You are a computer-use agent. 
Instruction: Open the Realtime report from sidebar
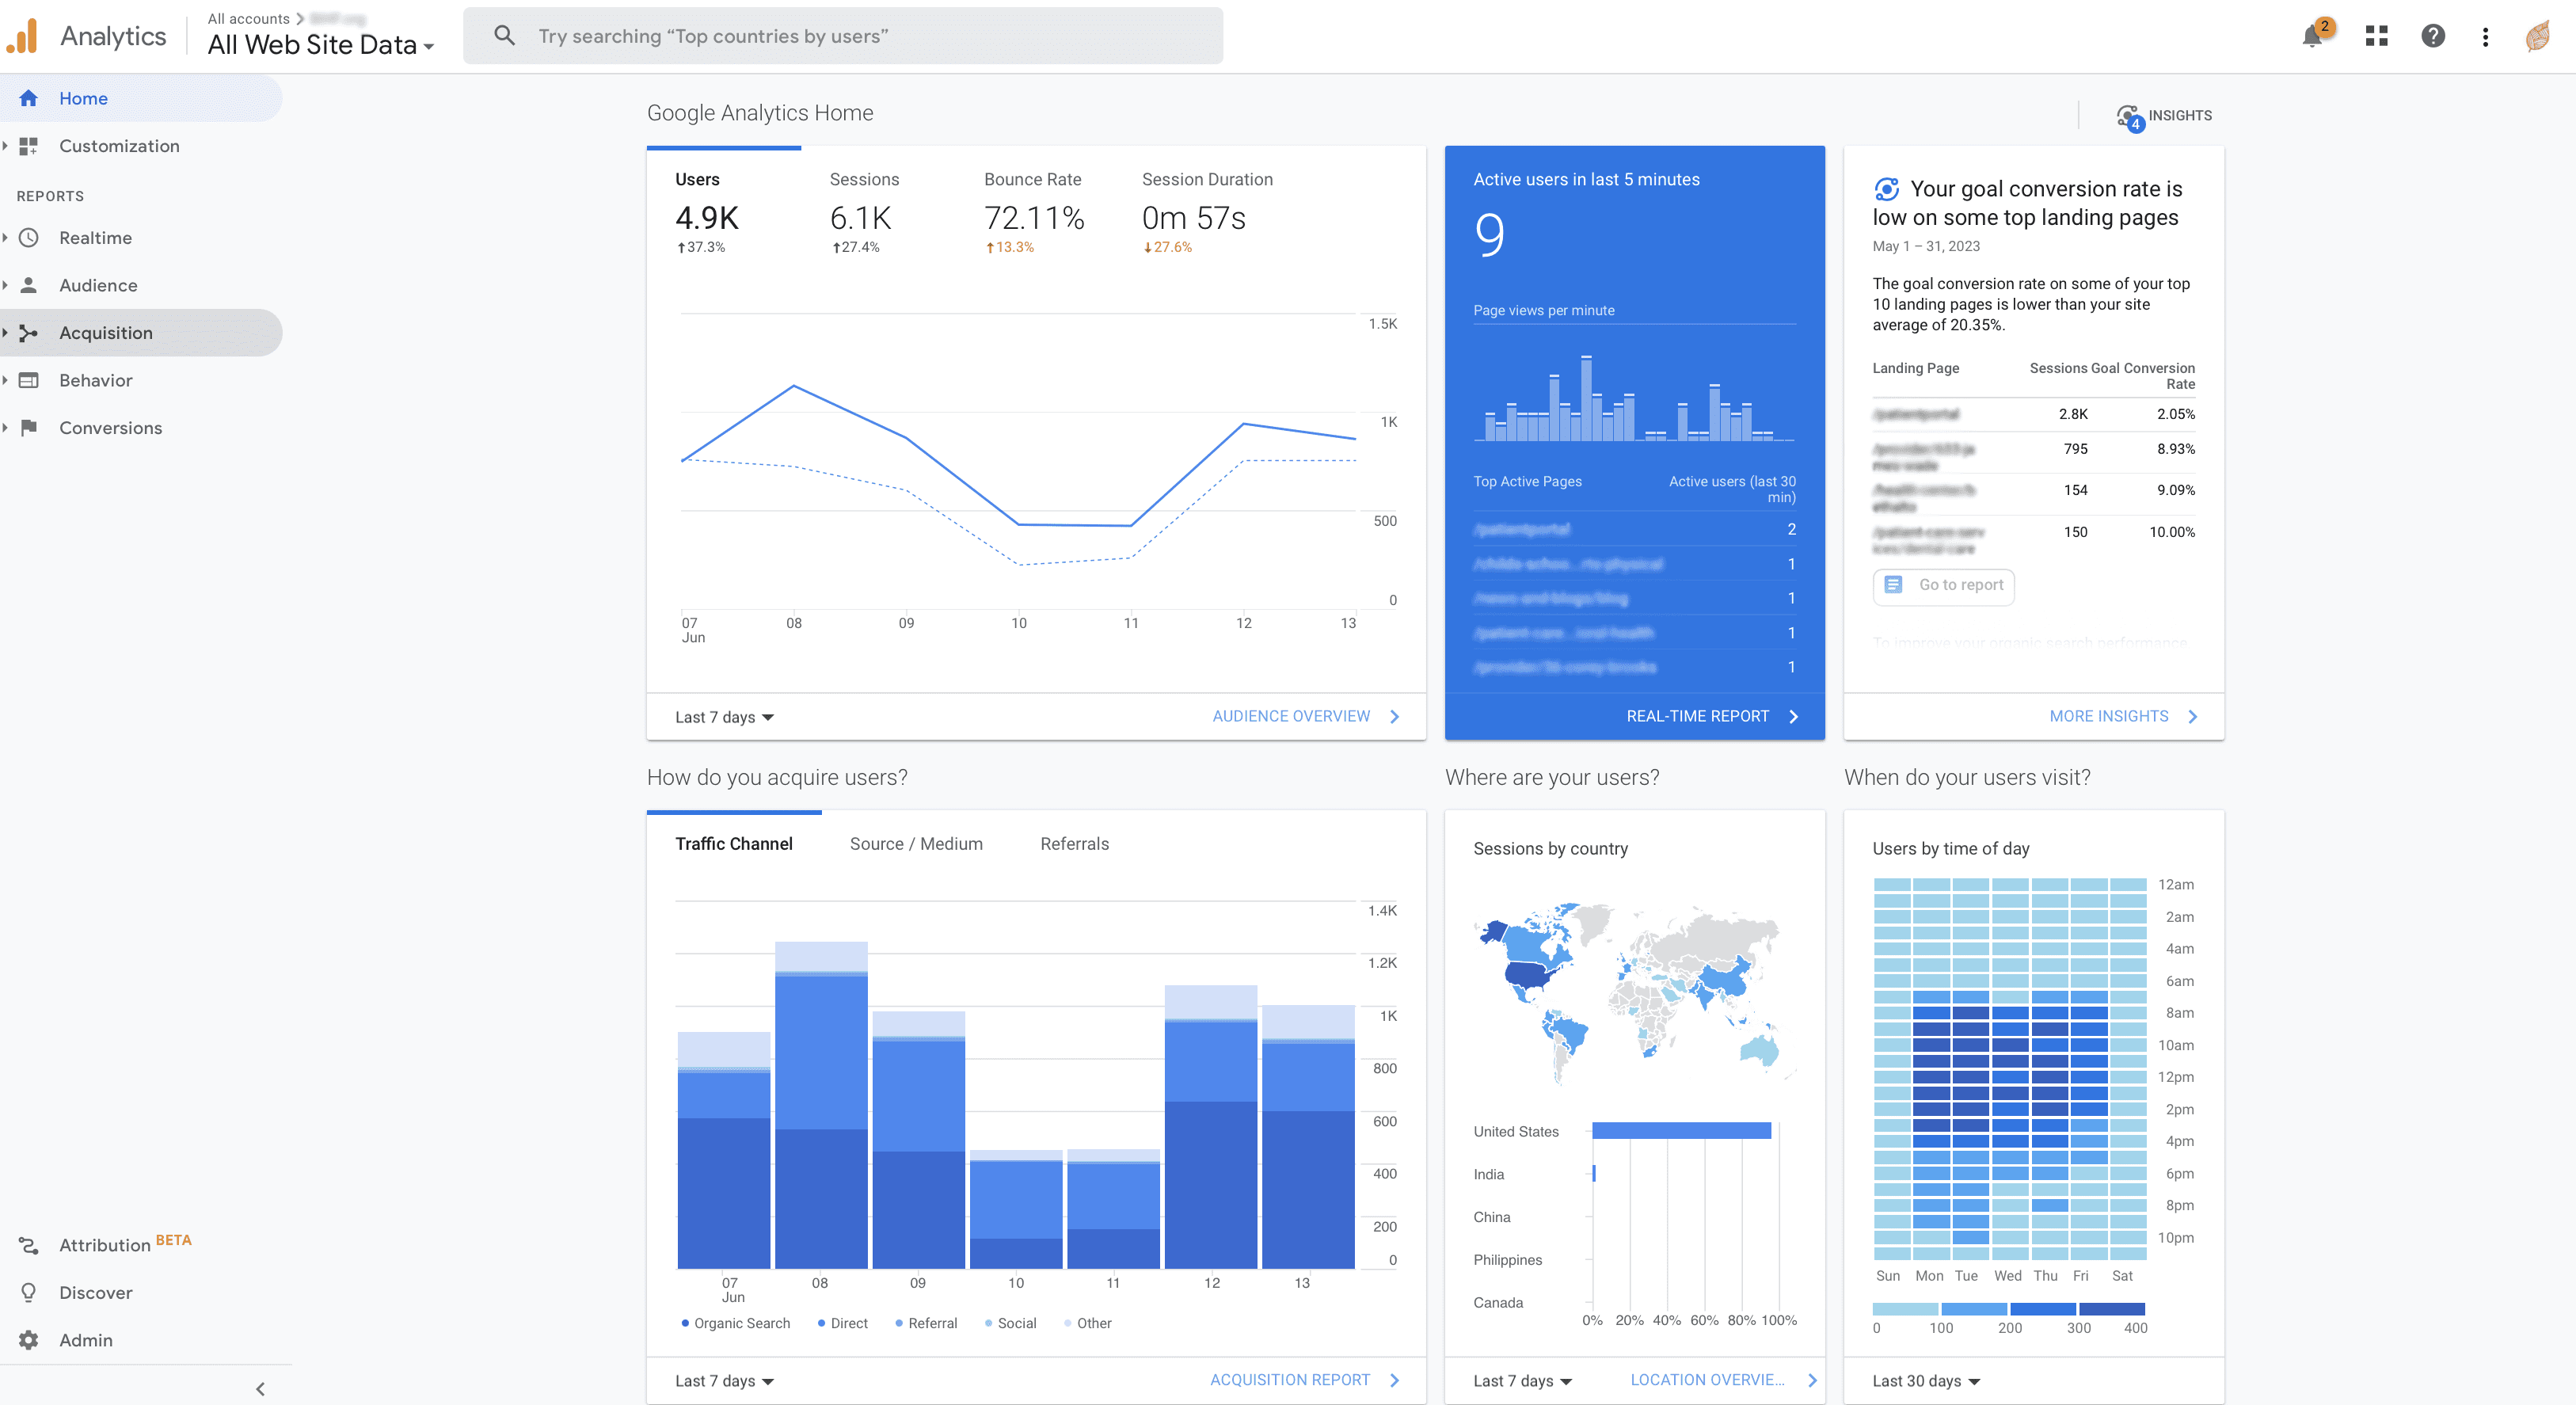coord(96,237)
